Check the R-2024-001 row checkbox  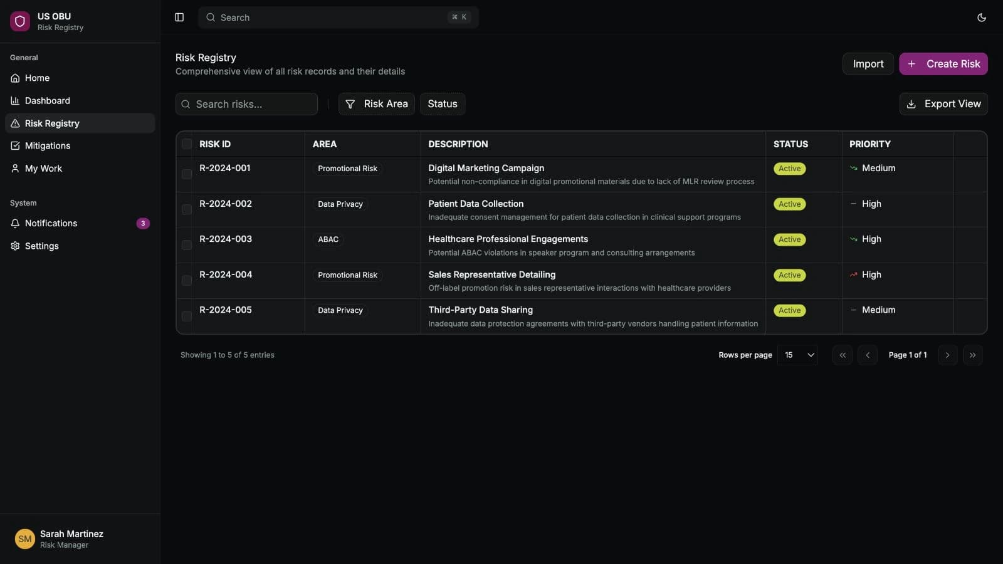click(x=187, y=174)
